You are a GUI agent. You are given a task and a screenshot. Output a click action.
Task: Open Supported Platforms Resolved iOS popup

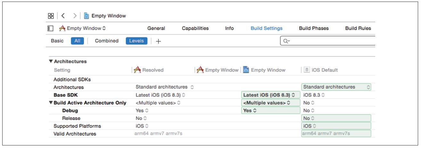[142, 126]
